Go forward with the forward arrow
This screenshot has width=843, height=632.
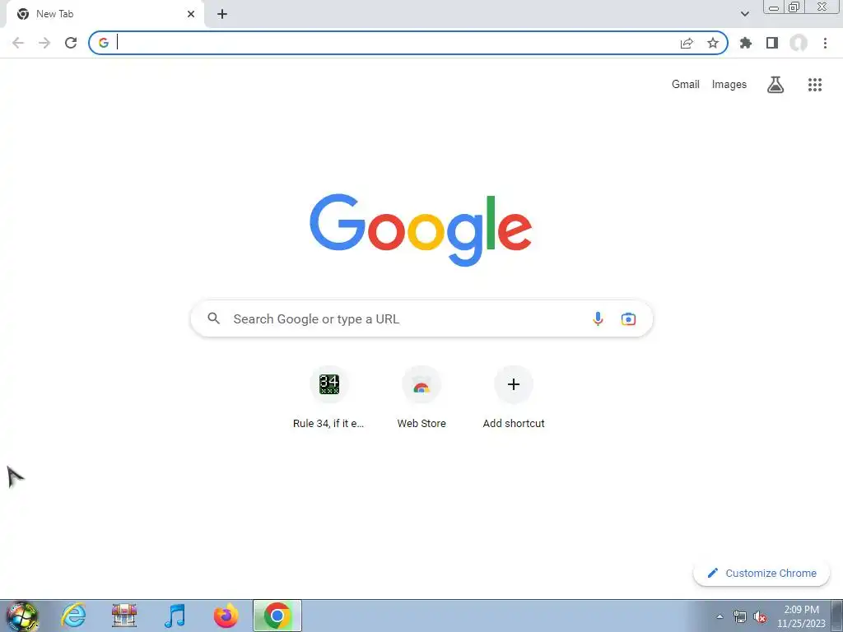pyautogui.click(x=44, y=43)
